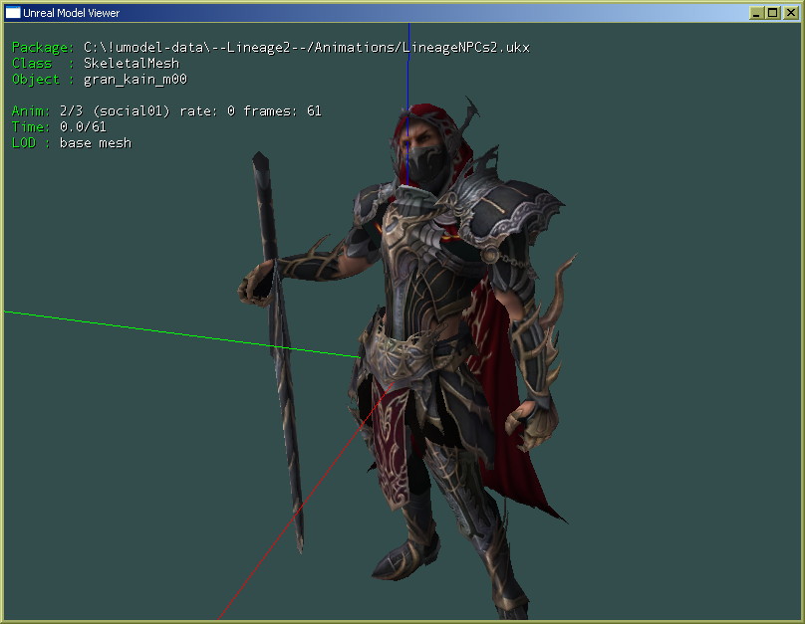Viewport: 805px width, 624px height.
Task: Click the 'rate: 0' text
Action: [207, 110]
